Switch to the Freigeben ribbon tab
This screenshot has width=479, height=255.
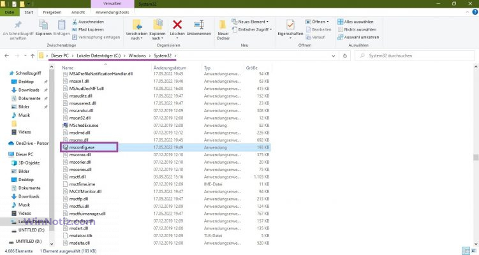coord(52,12)
